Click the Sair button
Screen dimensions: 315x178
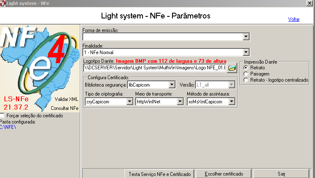point(281,174)
